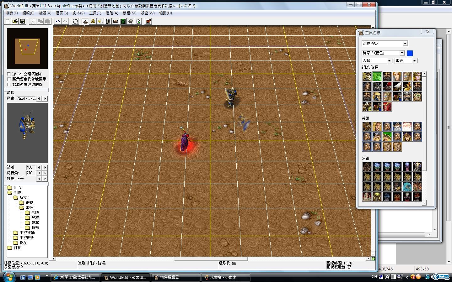Screen dimensions: 452x282
Task: Save the map using the floppy disk icon
Action: [x=22, y=21]
